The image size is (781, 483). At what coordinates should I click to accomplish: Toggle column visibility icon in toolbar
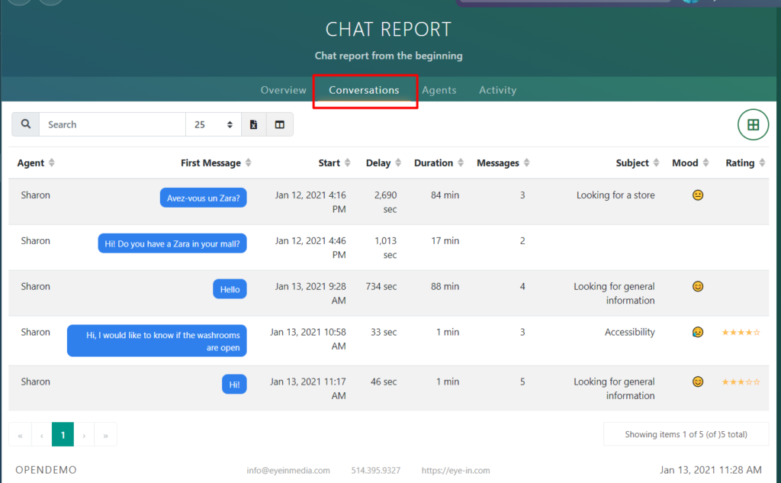coord(279,124)
